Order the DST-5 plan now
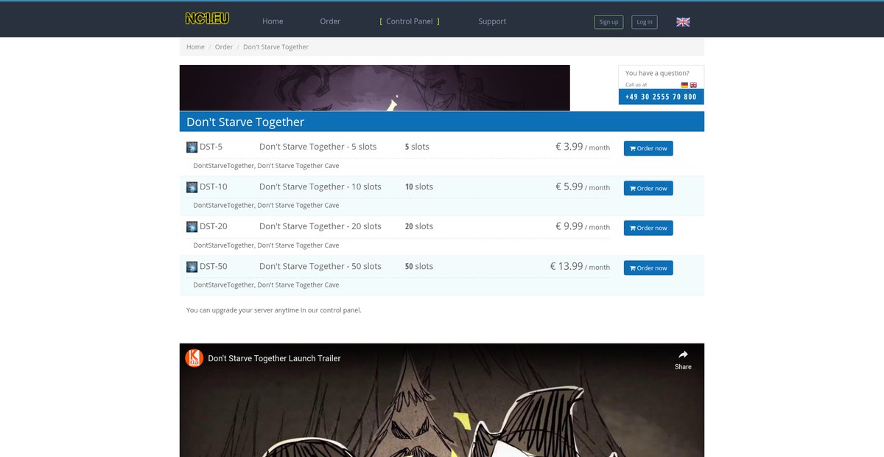The width and height of the screenshot is (884, 457). pos(648,148)
